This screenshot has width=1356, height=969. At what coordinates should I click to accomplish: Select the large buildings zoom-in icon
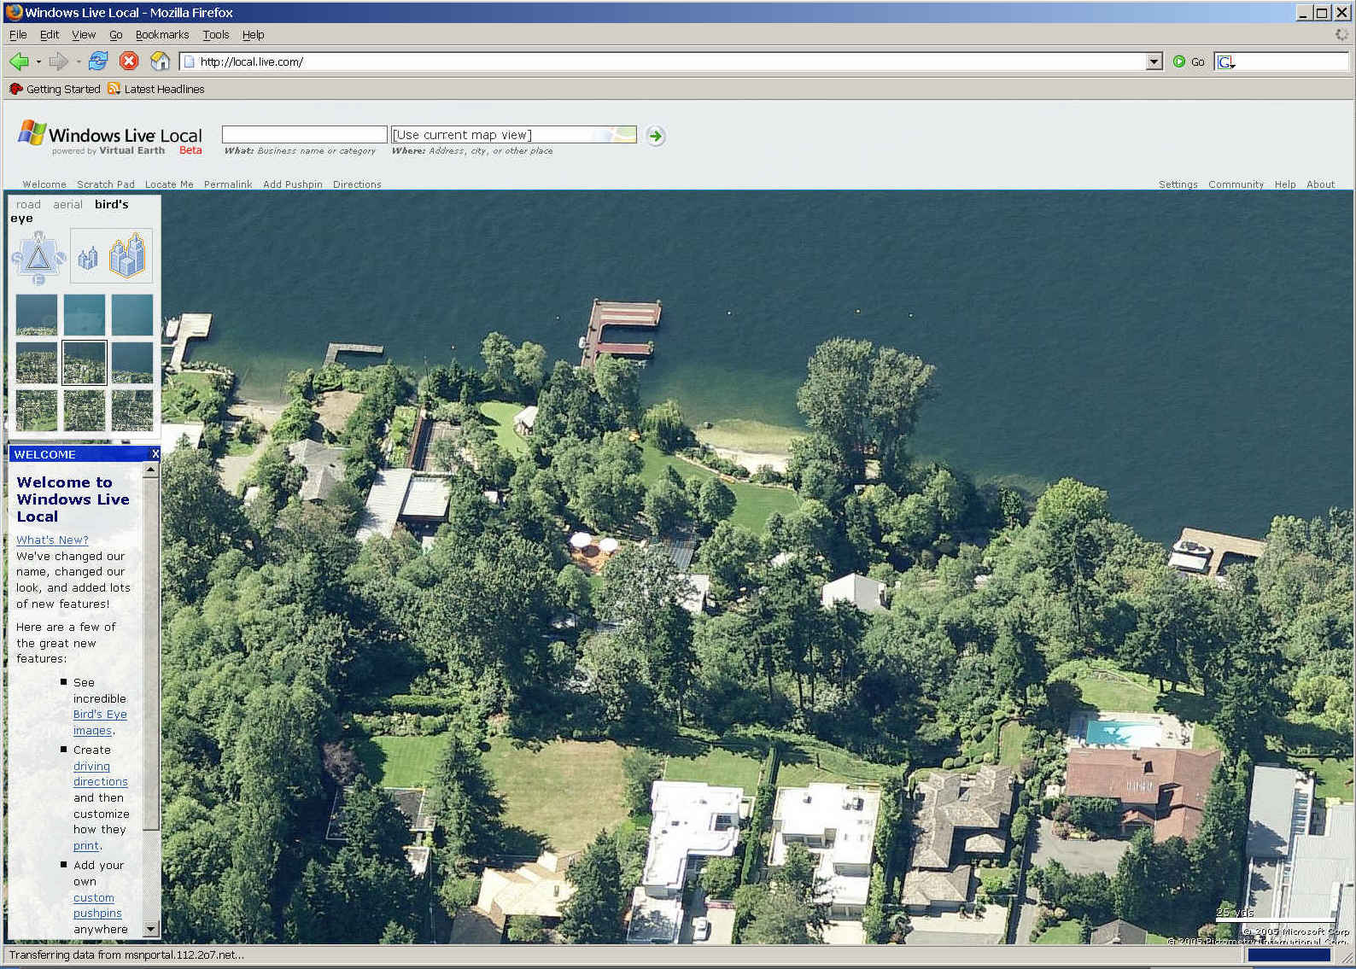pyautogui.click(x=128, y=256)
